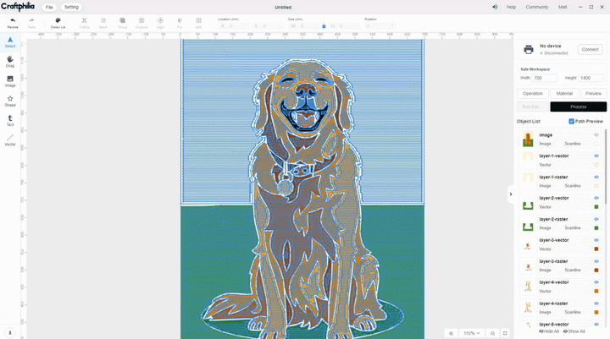
Task: Click layer-1-vector cream color swatch
Action: pos(596,165)
